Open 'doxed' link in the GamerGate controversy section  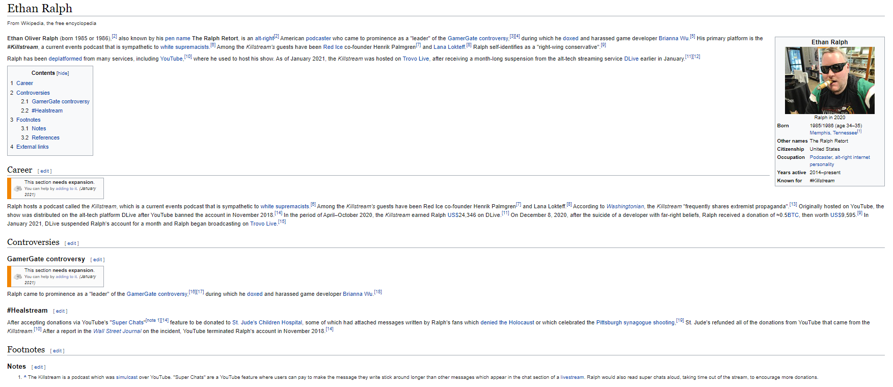(255, 294)
